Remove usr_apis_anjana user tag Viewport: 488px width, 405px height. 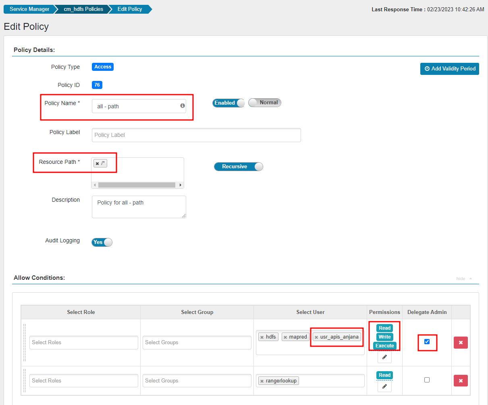(x=316, y=337)
